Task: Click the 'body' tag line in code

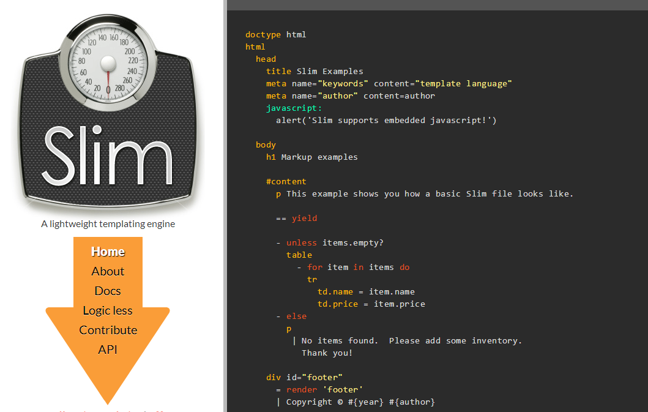Action: coord(266,144)
